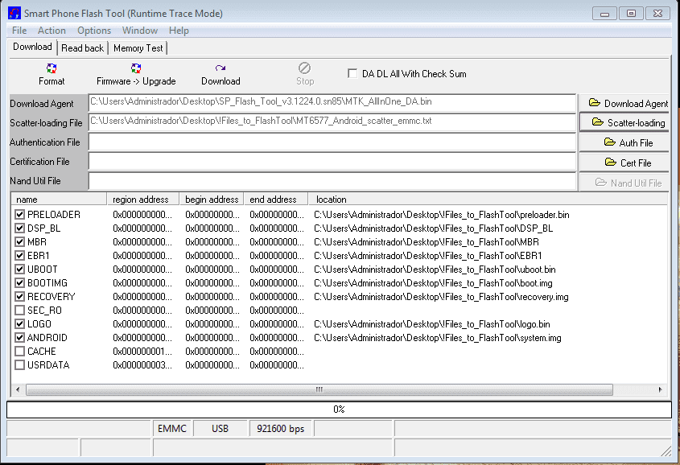Click the Certification File field
Image resolution: width=680 pixels, height=465 pixels.
pyautogui.click(x=332, y=162)
